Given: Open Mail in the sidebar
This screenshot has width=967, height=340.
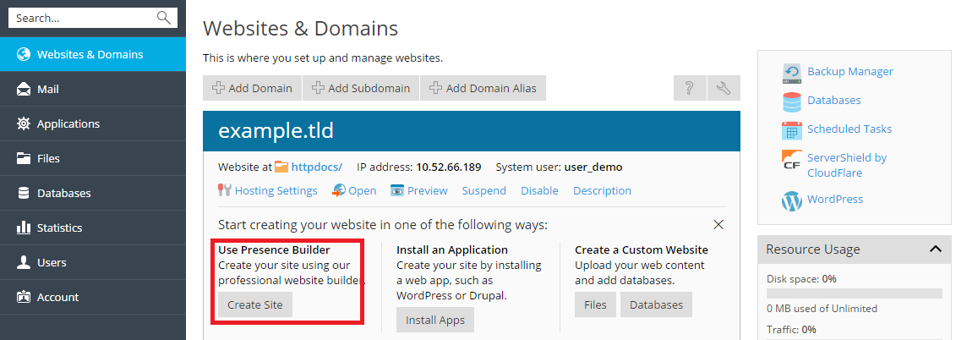Looking at the screenshot, I should coord(48,89).
